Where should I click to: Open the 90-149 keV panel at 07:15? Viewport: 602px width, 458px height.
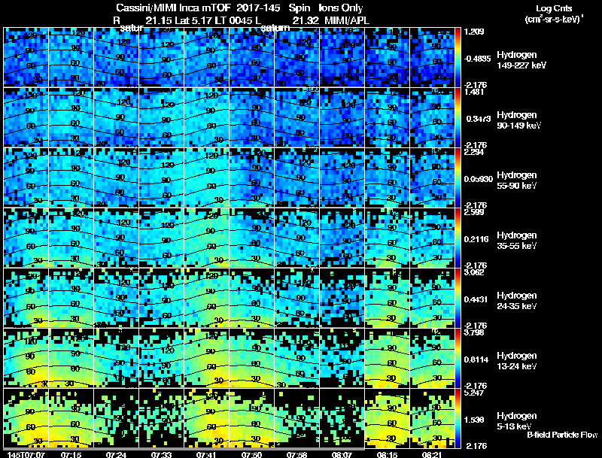71,117
